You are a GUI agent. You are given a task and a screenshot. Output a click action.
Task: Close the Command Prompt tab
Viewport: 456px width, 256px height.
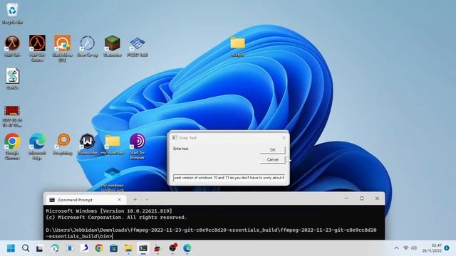tap(119, 200)
